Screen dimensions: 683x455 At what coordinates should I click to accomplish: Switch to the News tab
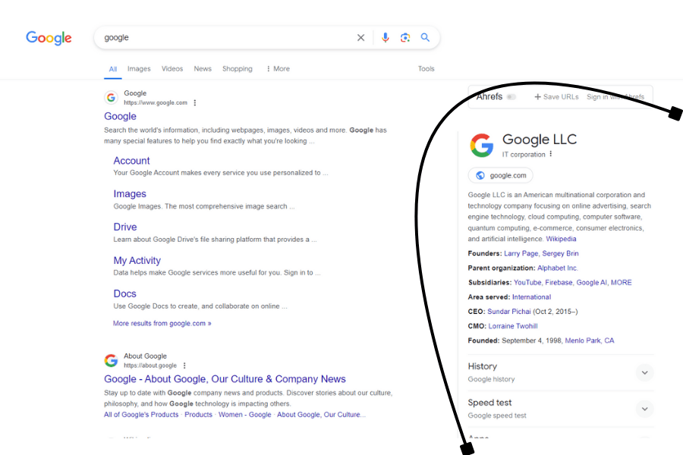click(x=203, y=69)
